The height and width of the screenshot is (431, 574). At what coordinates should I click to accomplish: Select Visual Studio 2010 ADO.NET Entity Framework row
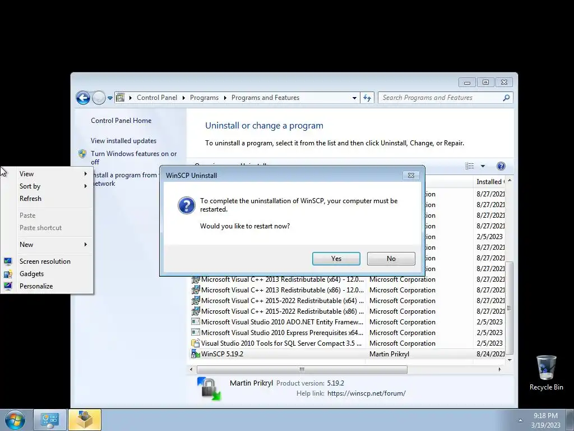tap(348, 322)
